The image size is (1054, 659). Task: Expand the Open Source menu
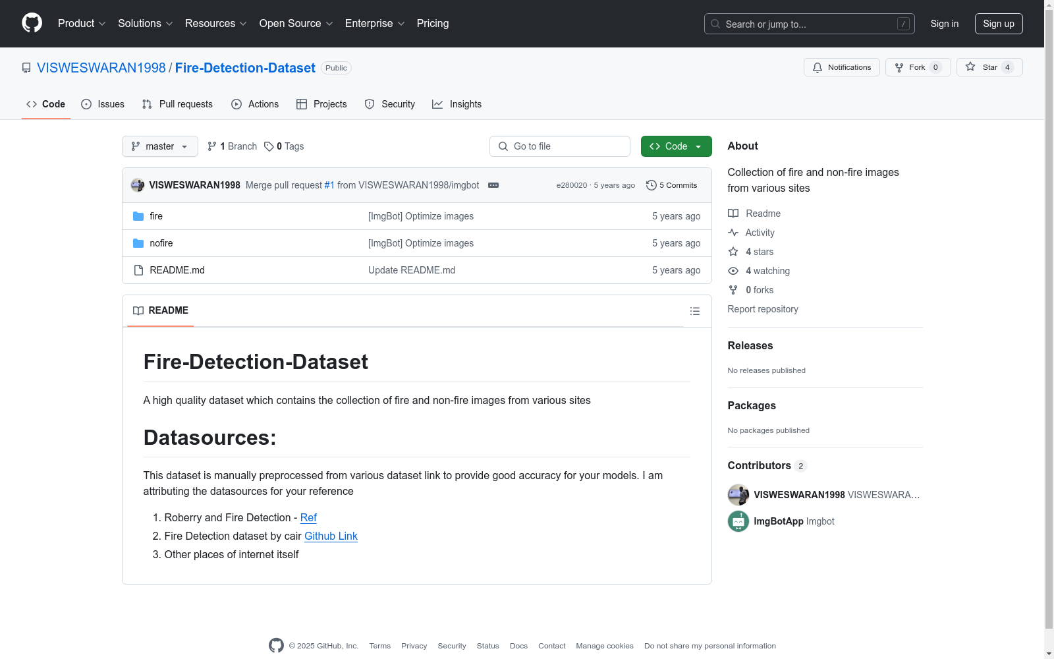296,23
